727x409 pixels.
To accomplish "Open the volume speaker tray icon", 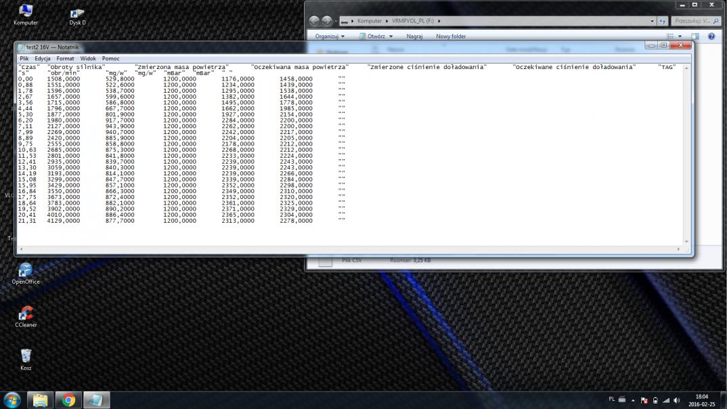I will point(677,400).
